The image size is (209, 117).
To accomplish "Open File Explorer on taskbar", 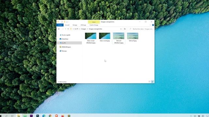I will [x=19, y=116].
